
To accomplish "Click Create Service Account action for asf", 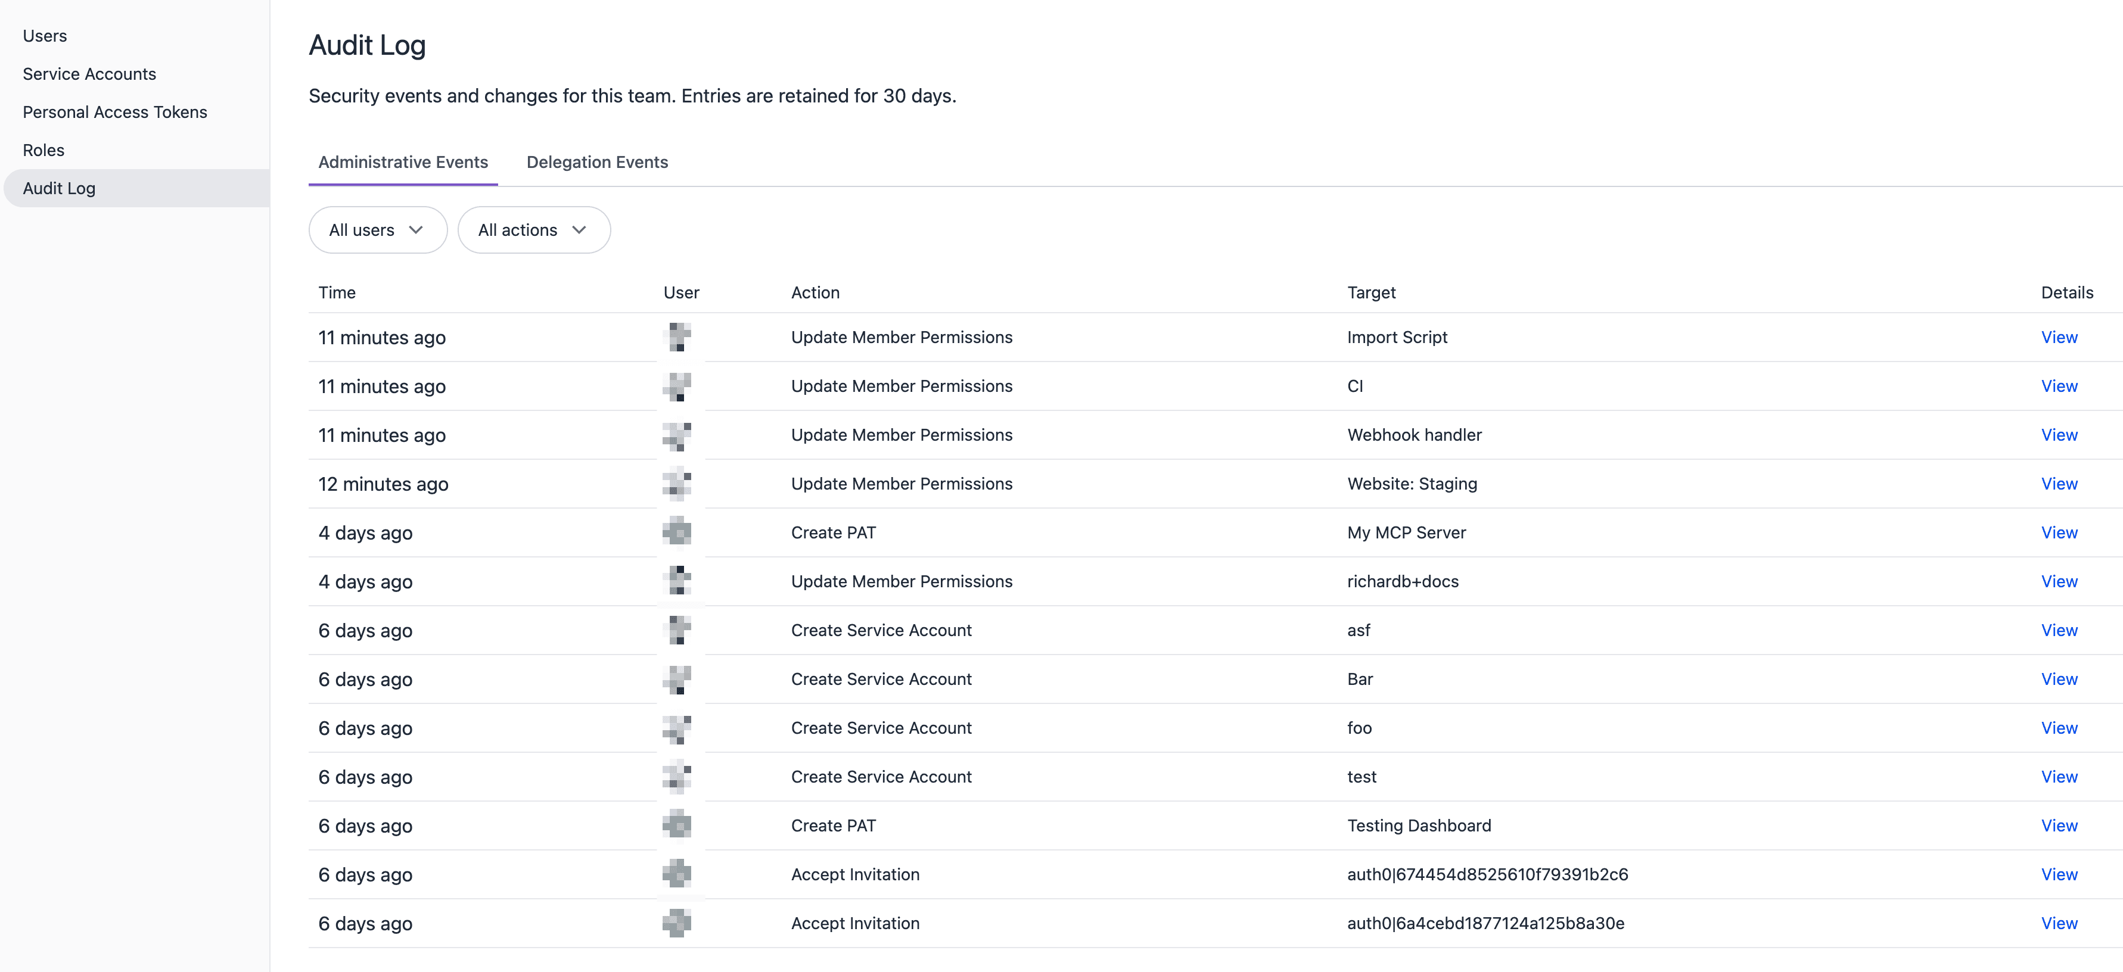I will tap(881, 630).
